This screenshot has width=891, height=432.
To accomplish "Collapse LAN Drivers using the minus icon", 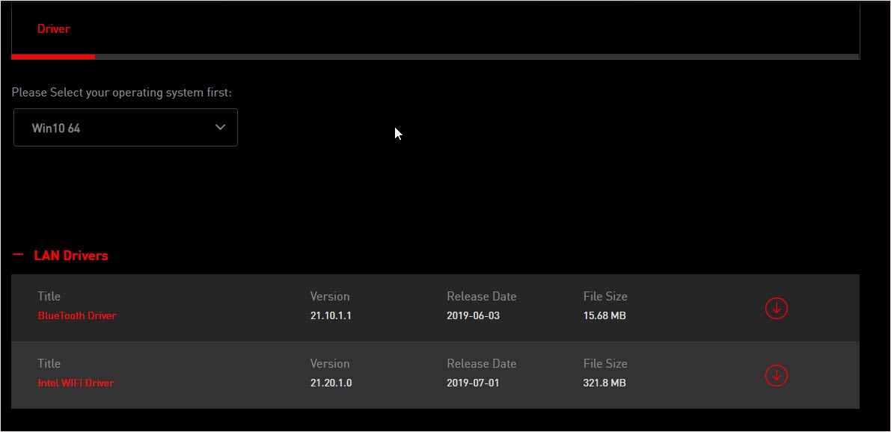I will click(19, 255).
